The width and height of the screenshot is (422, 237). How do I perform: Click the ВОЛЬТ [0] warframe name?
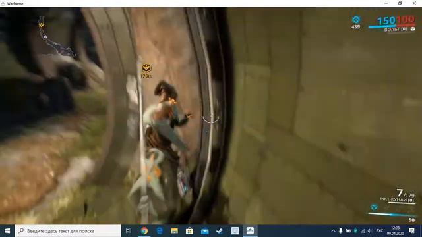tap(396, 29)
